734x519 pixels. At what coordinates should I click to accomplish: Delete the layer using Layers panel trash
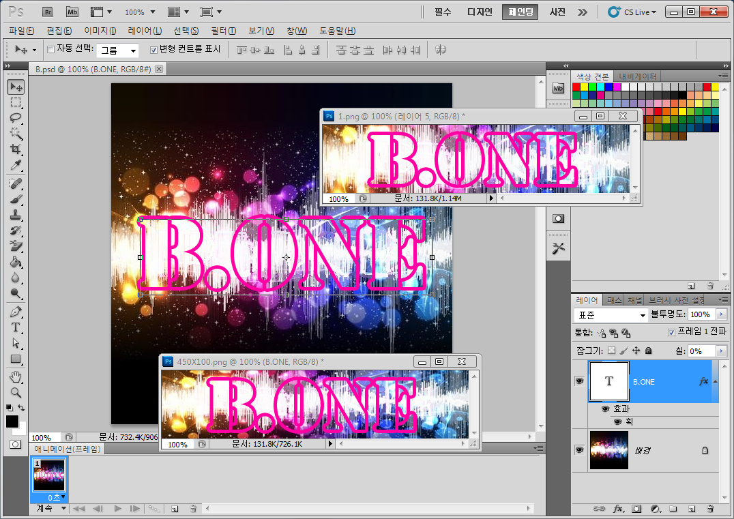710,509
